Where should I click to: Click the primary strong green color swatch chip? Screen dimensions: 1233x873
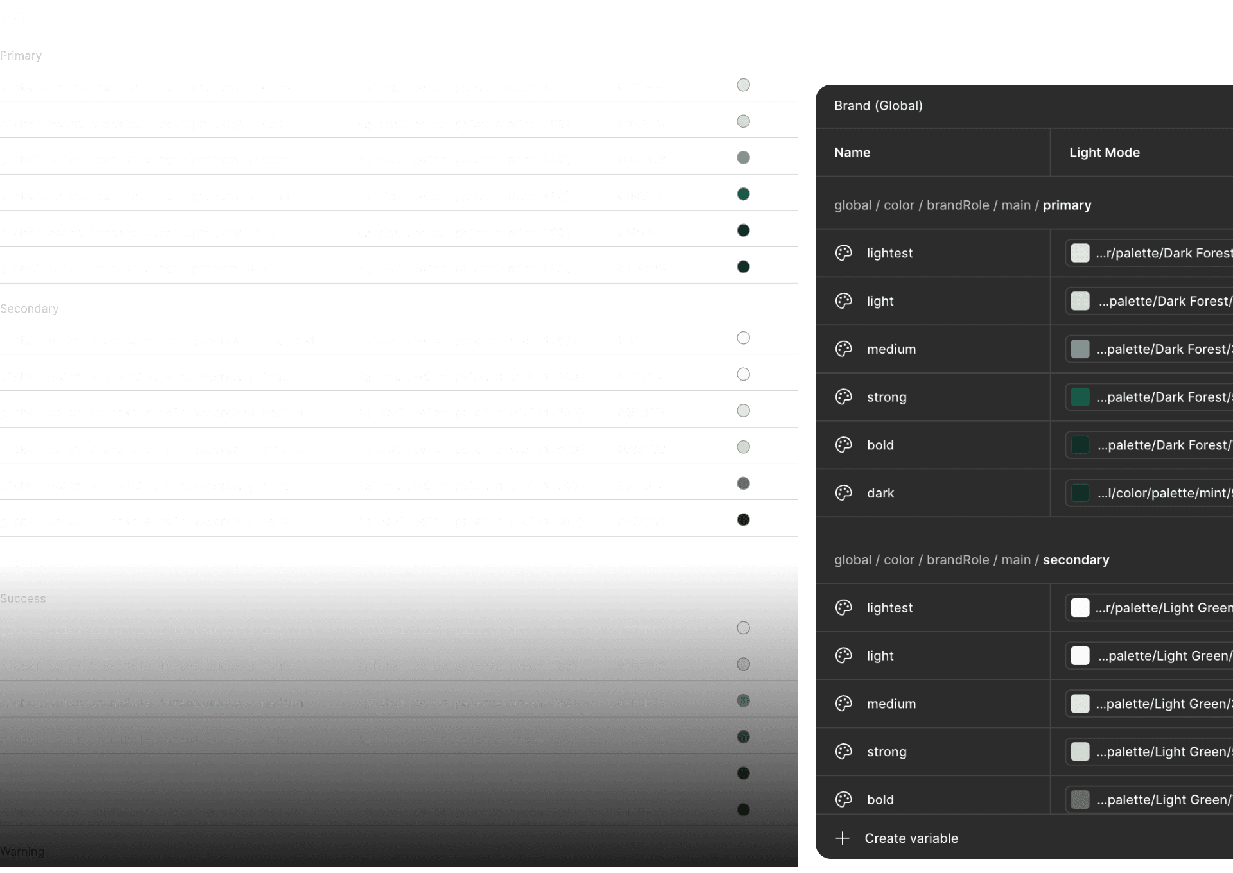tap(1080, 397)
